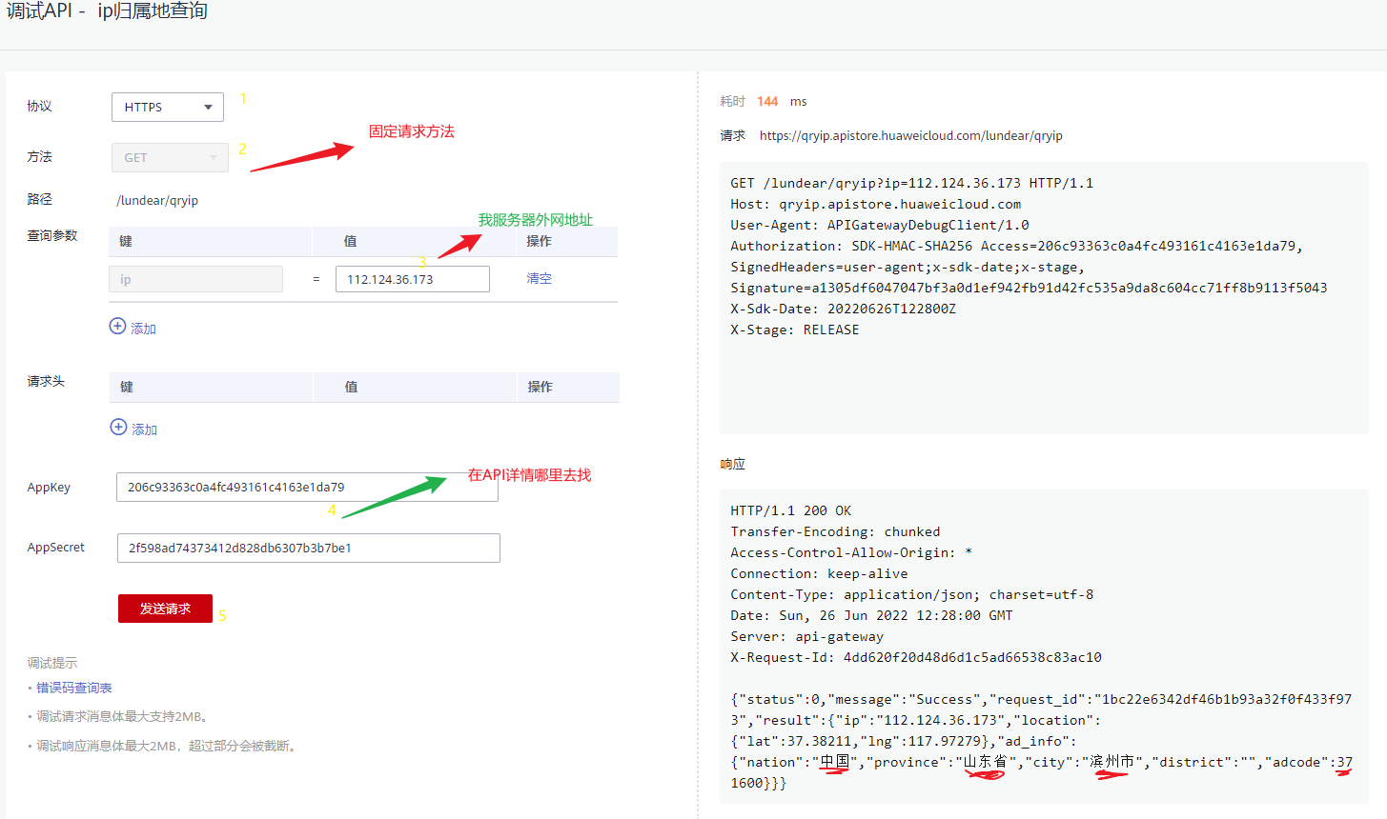Click the 值 header in query parameters table
The image size is (1387, 819).
350,241
